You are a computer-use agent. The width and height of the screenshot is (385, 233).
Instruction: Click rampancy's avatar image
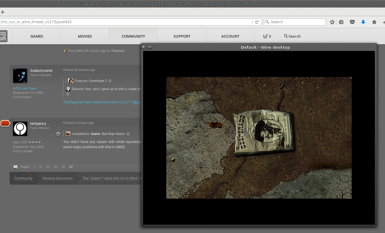pyautogui.click(x=20, y=129)
